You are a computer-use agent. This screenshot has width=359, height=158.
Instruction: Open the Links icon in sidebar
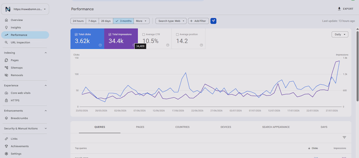tap(7, 139)
